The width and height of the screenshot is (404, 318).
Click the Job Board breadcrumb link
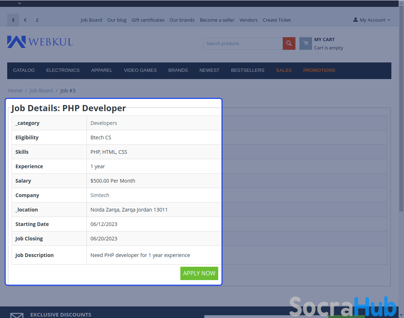[x=41, y=91]
